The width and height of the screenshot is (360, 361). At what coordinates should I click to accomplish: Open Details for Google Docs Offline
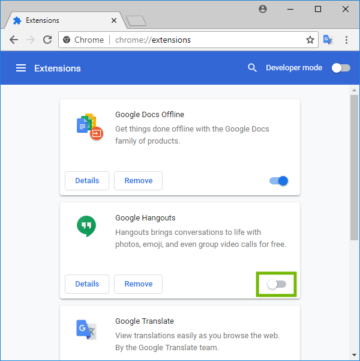[87, 181]
